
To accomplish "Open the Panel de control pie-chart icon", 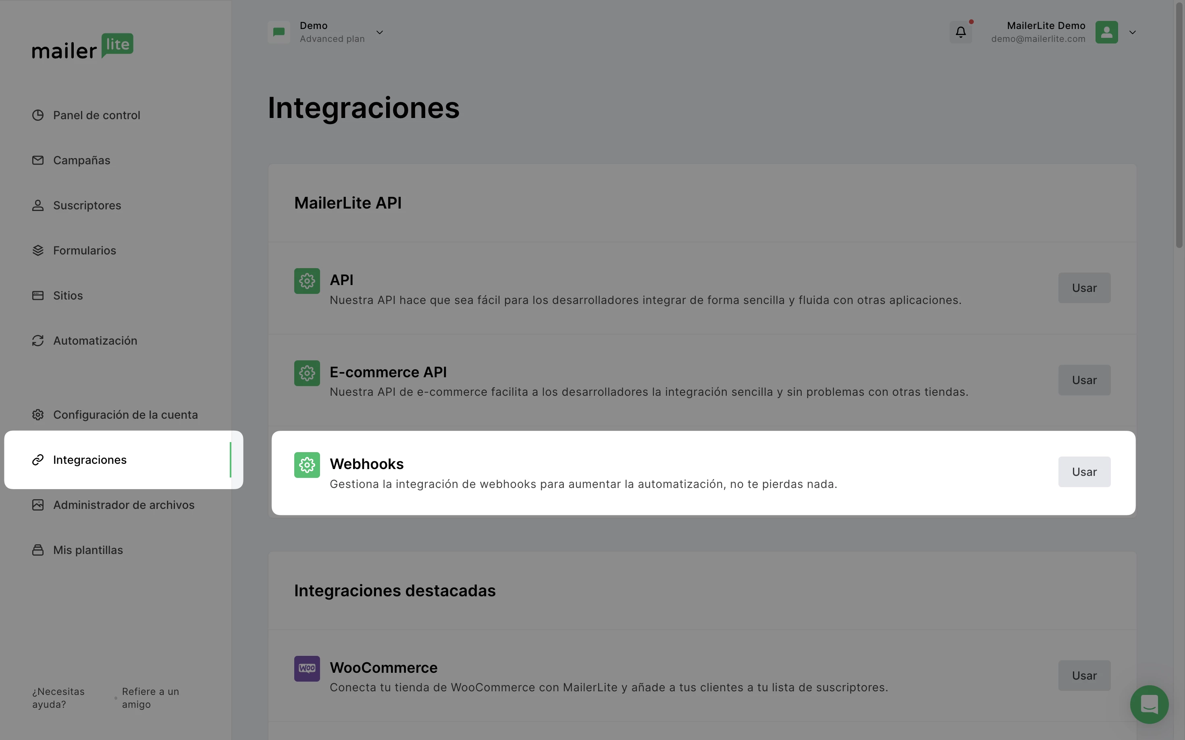I will click(x=38, y=115).
